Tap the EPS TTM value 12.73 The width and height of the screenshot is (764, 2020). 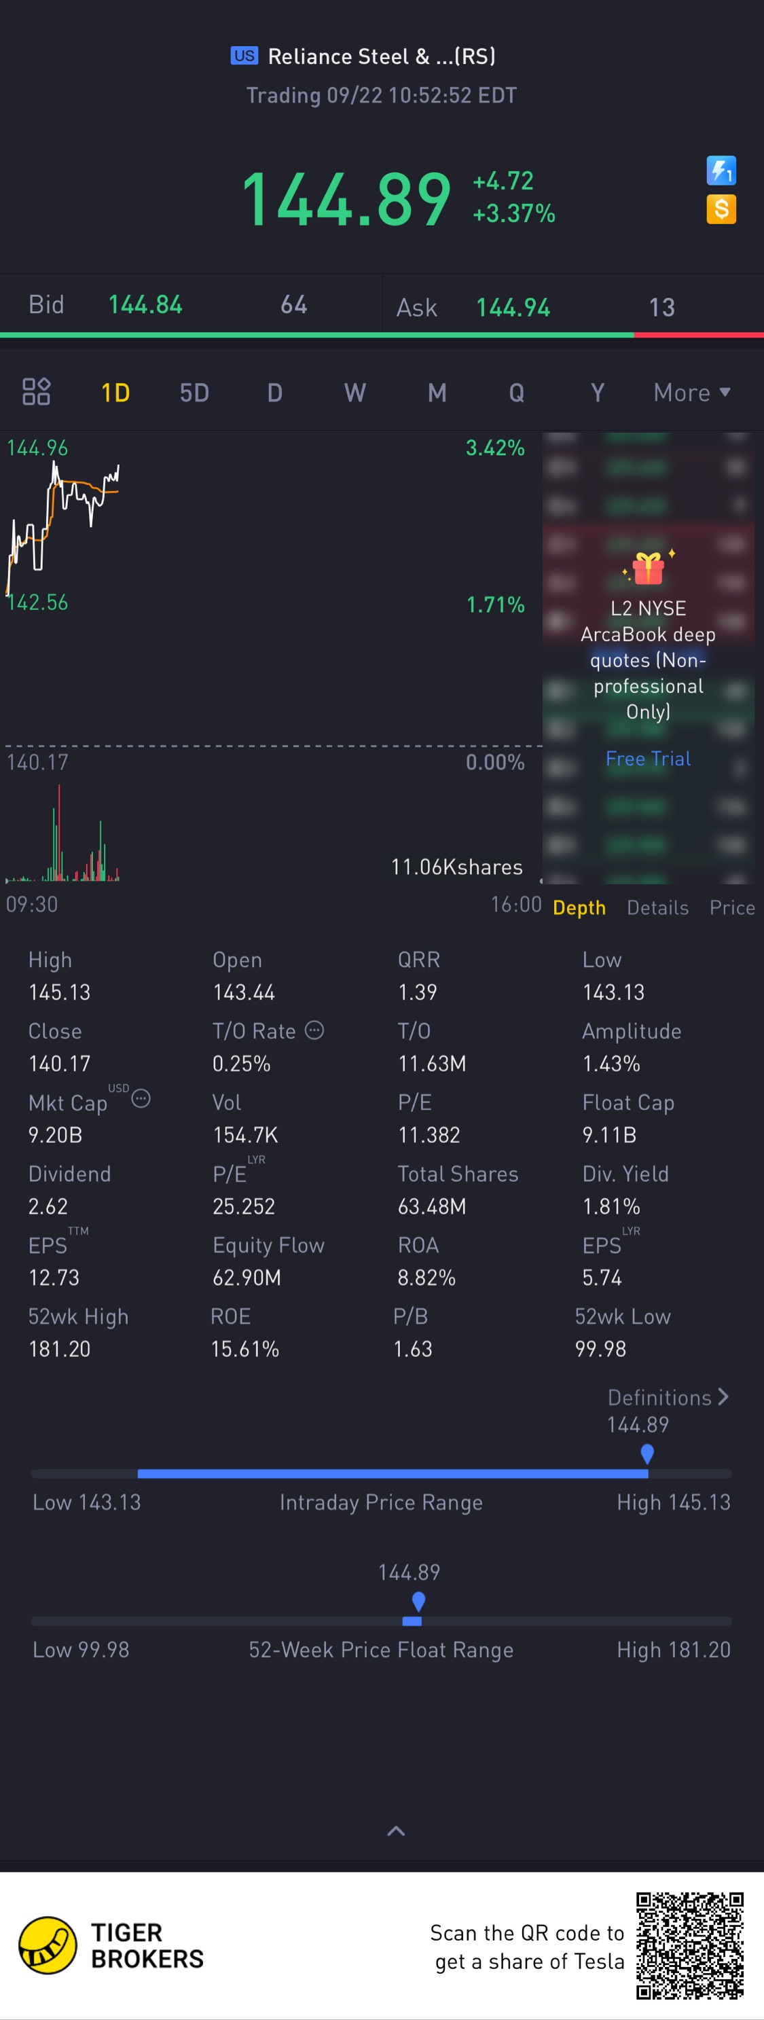[54, 1278]
